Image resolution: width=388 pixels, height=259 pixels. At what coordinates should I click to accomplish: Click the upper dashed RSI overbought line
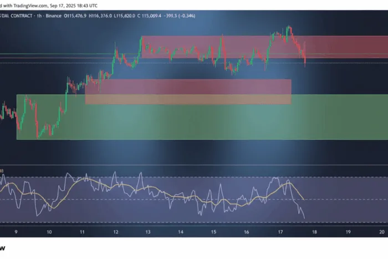pyautogui.click(x=194, y=177)
